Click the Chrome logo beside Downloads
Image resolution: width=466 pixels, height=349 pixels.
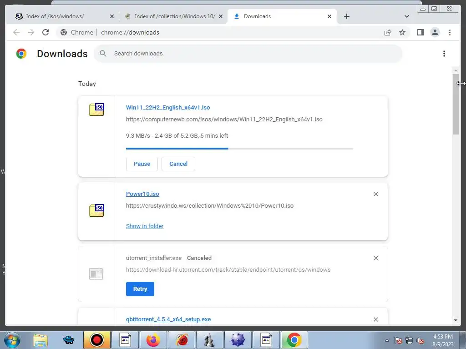[21, 54]
